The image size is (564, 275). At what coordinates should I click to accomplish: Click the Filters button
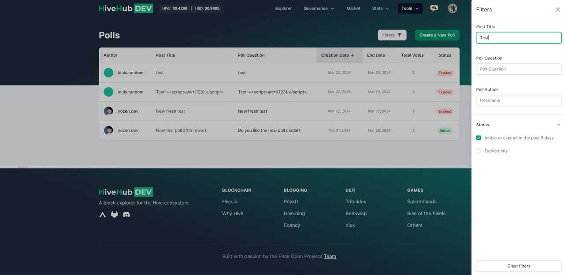click(392, 35)
